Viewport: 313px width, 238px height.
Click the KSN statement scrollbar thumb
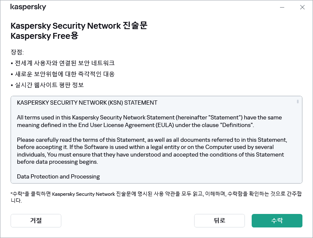click(x=298, y=102)
